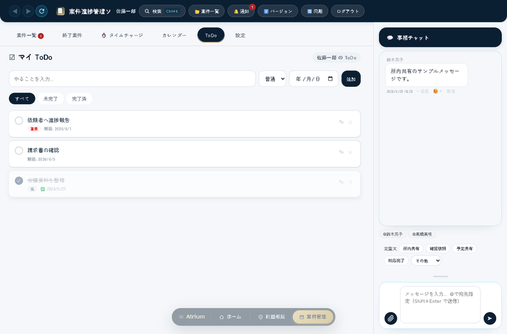Open the カレンダー tab
This screenshot has width=507, height=334.
pos(174,35)
